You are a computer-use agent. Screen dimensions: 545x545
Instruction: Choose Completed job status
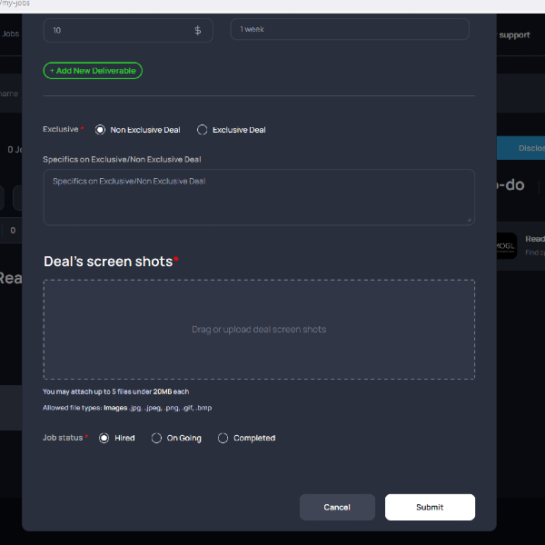(x=223, y=438)
